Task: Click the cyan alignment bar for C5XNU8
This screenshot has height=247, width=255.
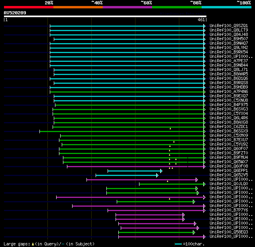Action: pyautogui.click(x=129, y=101)
